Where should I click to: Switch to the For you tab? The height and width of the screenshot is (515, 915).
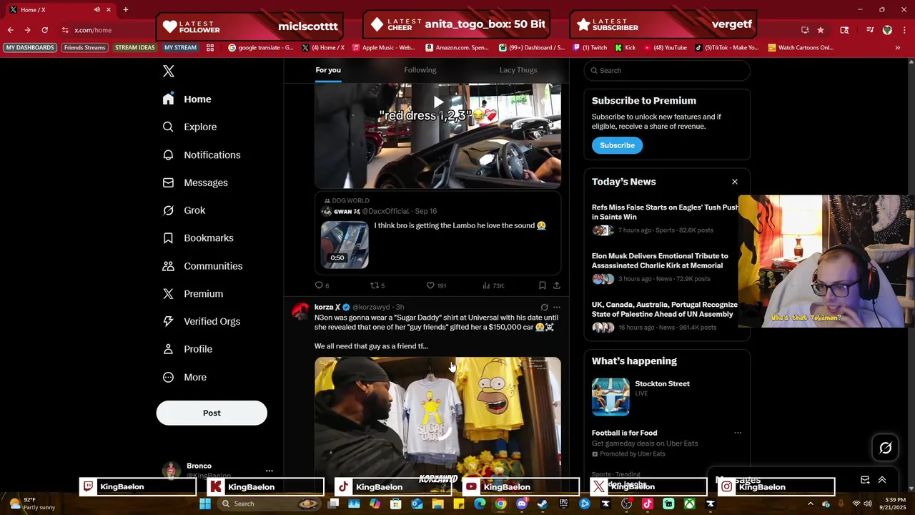tap(328, 70)
